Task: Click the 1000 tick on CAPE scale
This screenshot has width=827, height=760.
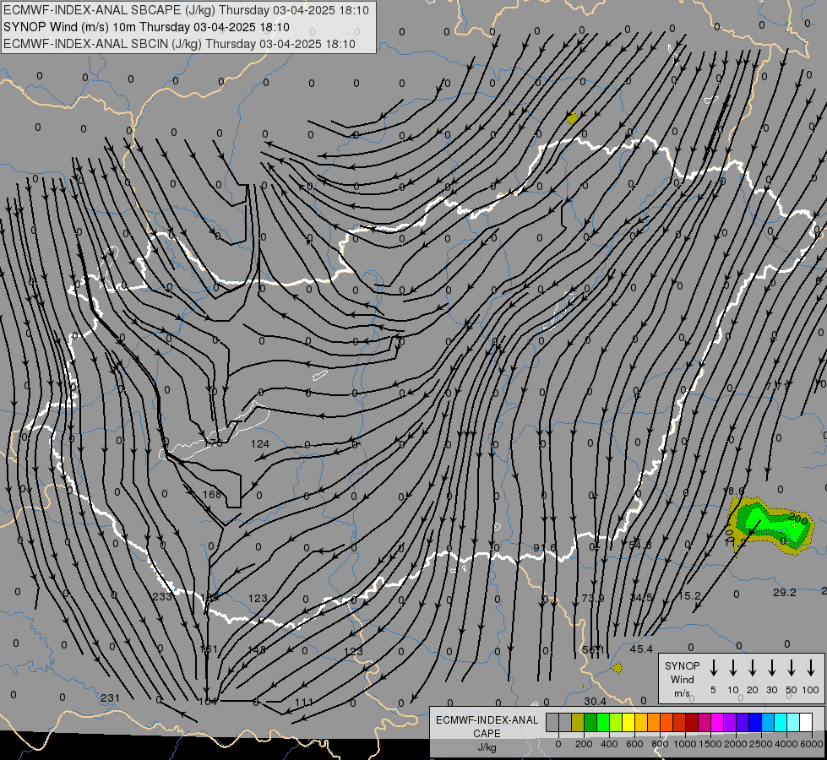Action: 685,744
